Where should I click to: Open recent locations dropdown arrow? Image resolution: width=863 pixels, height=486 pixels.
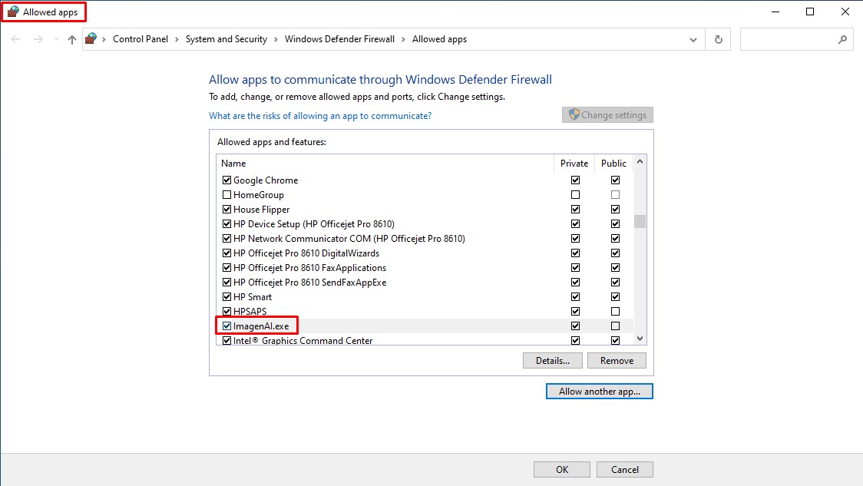56,39
